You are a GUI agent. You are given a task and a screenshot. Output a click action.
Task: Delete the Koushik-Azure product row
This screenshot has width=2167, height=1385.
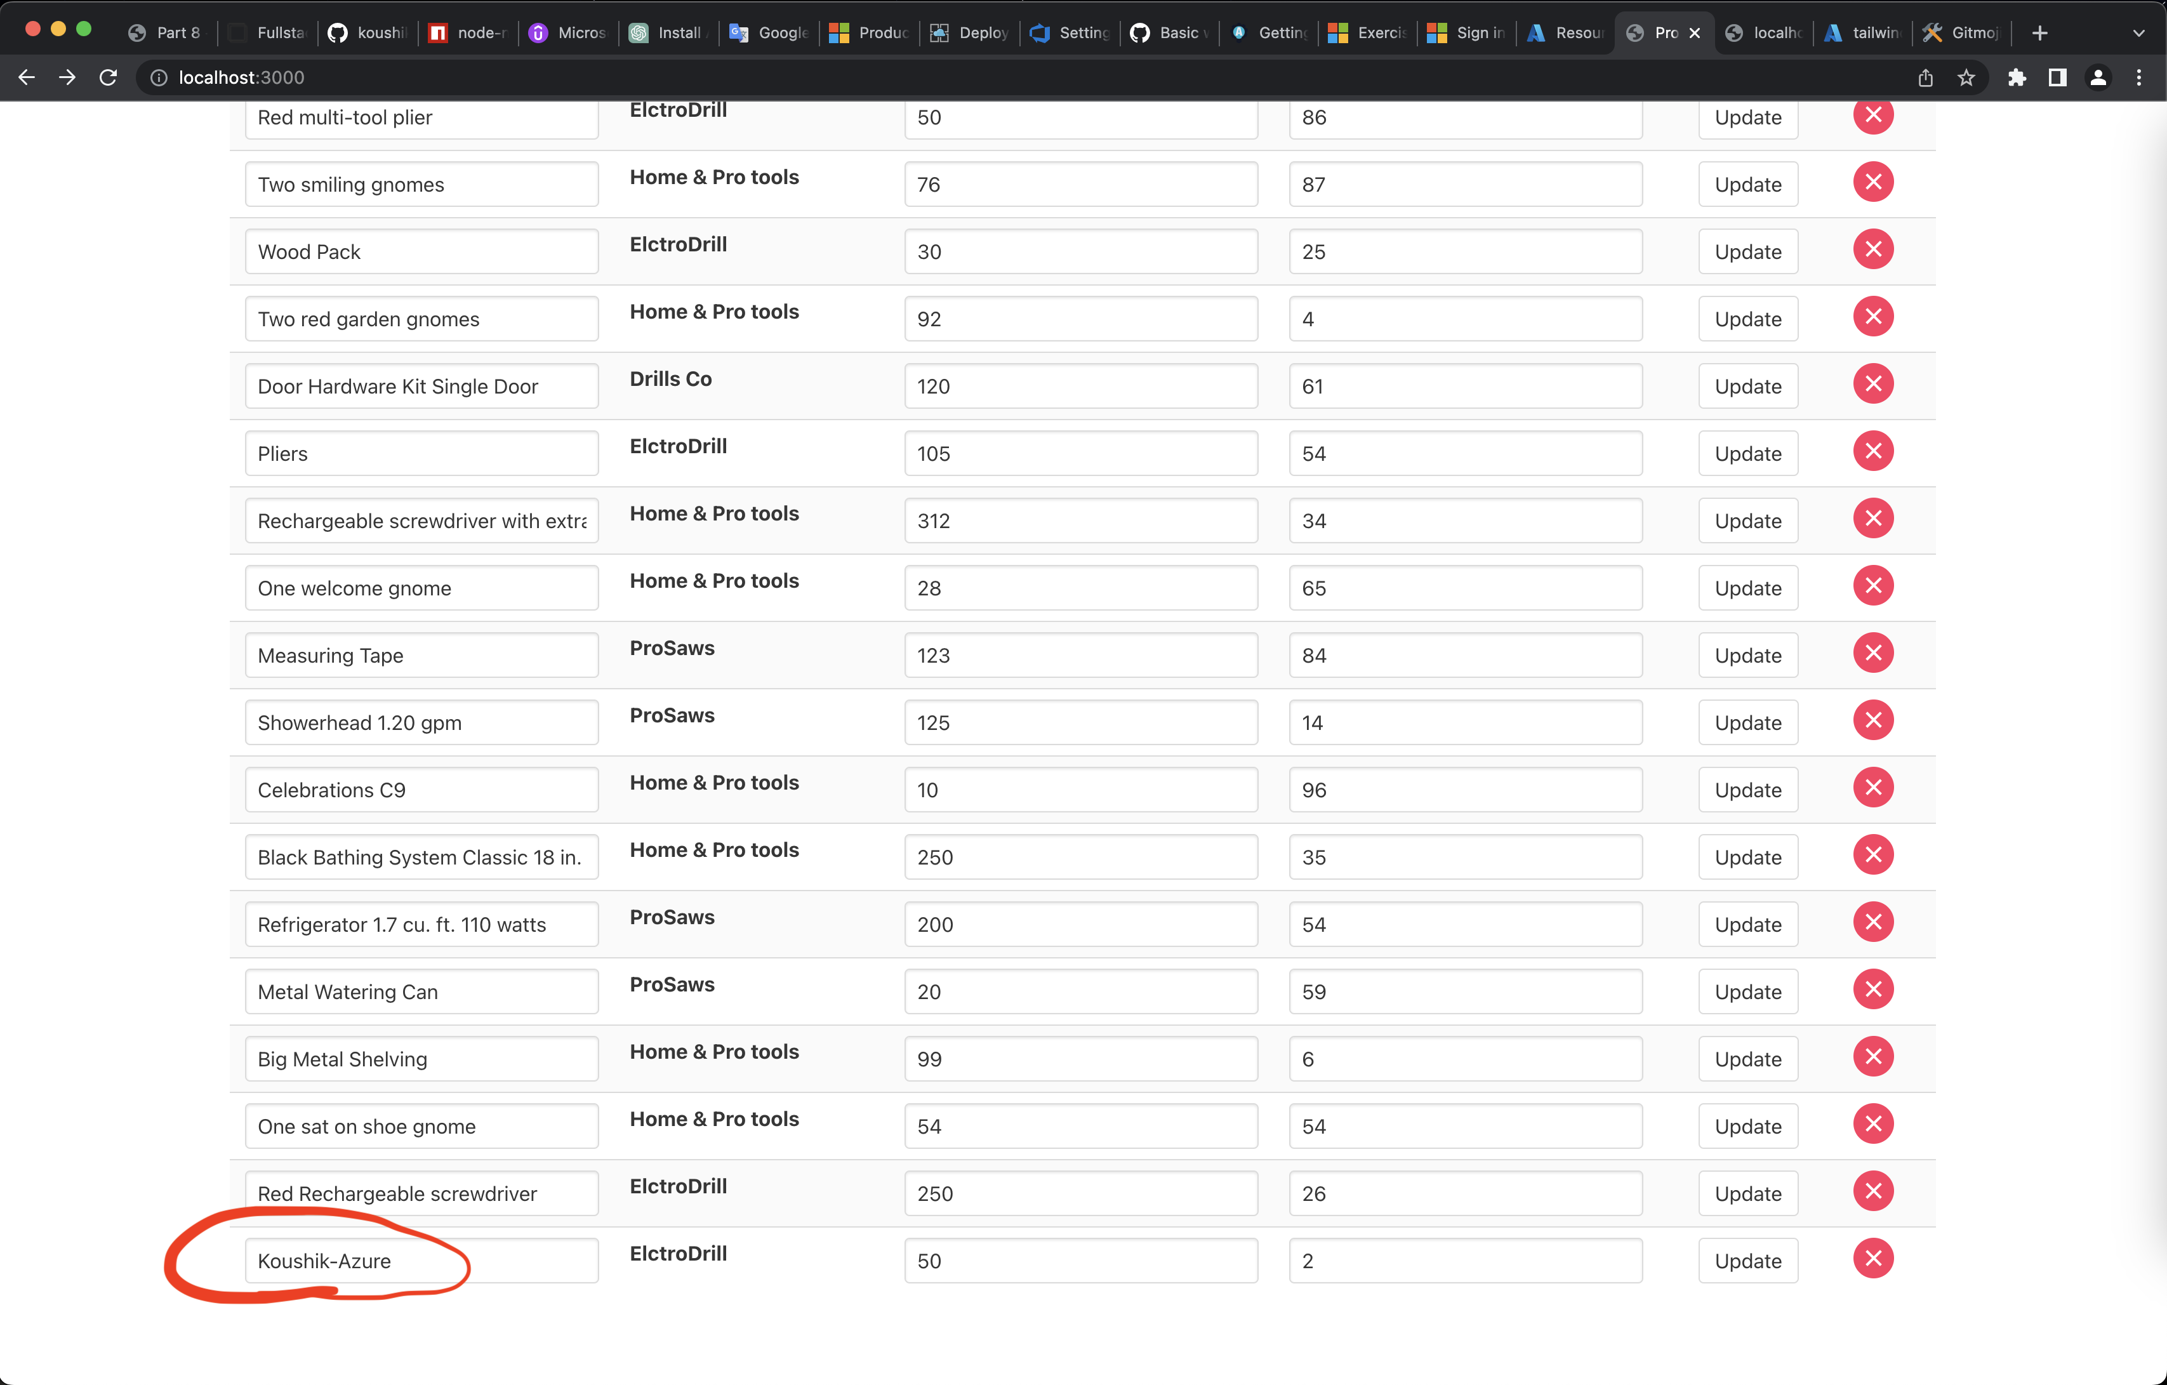(x=1872, y=1258)
